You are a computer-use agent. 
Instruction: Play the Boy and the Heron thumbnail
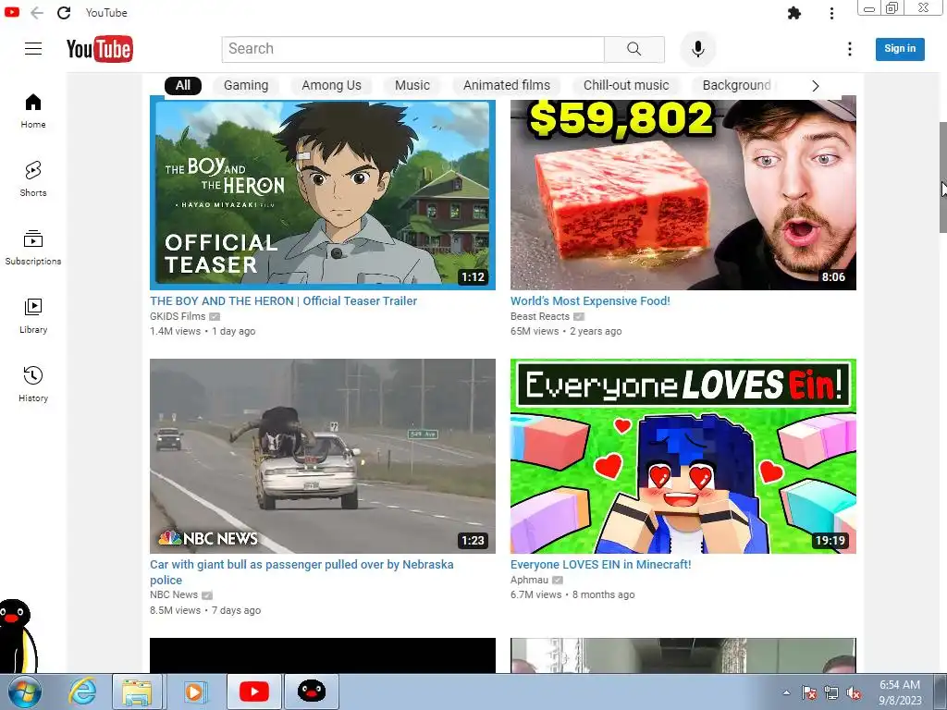click(x=323, y=193)
